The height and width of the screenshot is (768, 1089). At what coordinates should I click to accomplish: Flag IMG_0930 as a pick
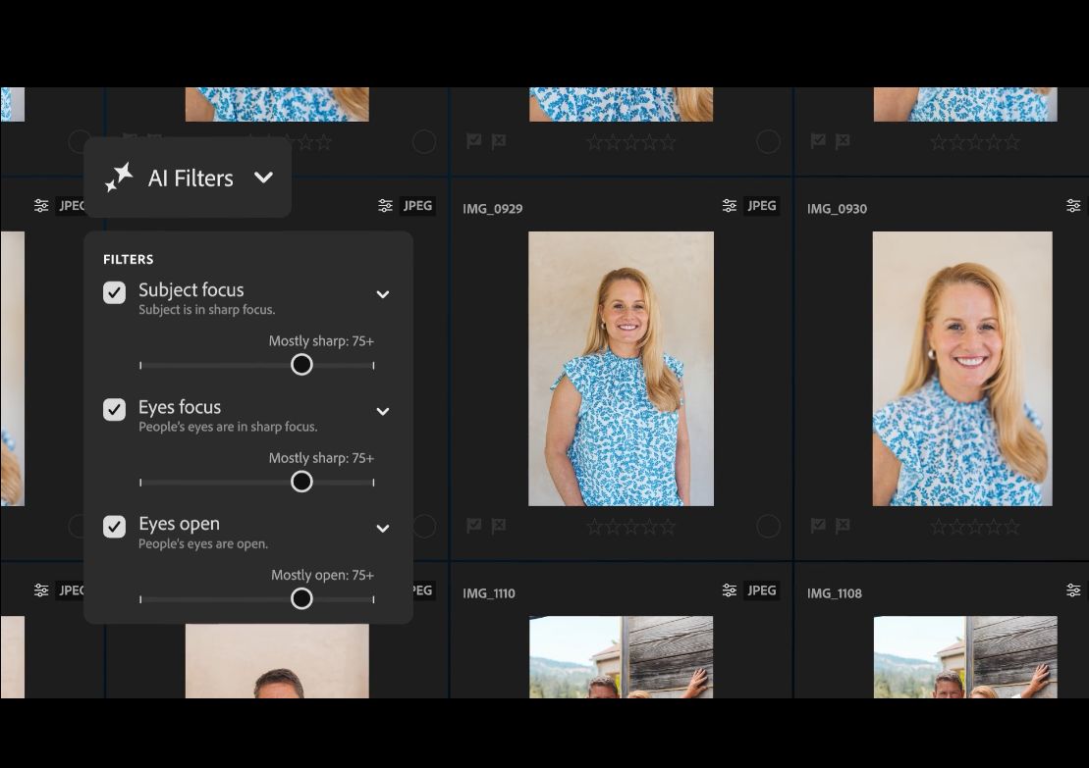point(818,525)
